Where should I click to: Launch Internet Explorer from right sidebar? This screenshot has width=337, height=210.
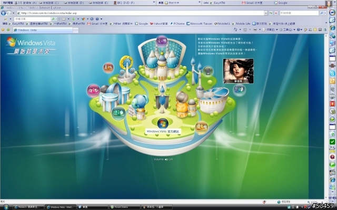click(x=332, y=28)
